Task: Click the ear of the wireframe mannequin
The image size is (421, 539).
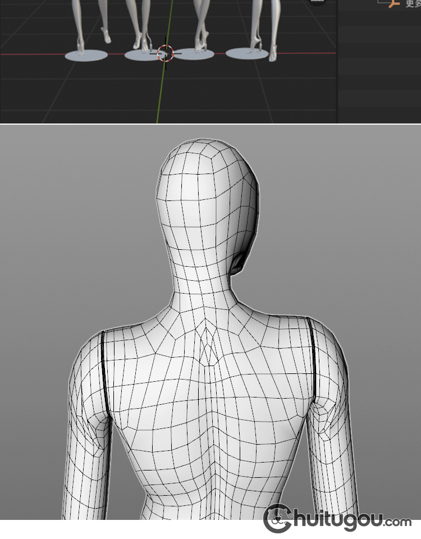Action: coord(239,262)
